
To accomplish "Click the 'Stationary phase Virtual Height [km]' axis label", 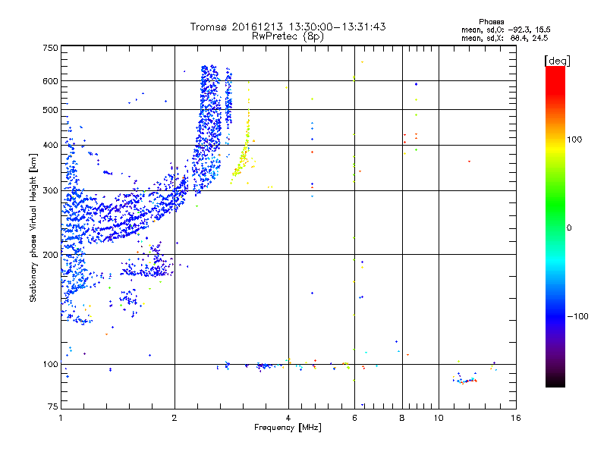I will [x=33, y=228].
